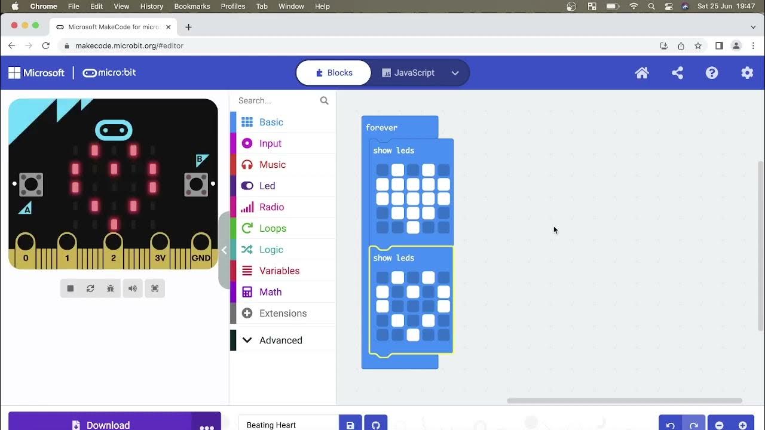This screenshot has width=765, height=430.
Task: Toggle simulator debug mode bug icon
Action: (111, 288)
